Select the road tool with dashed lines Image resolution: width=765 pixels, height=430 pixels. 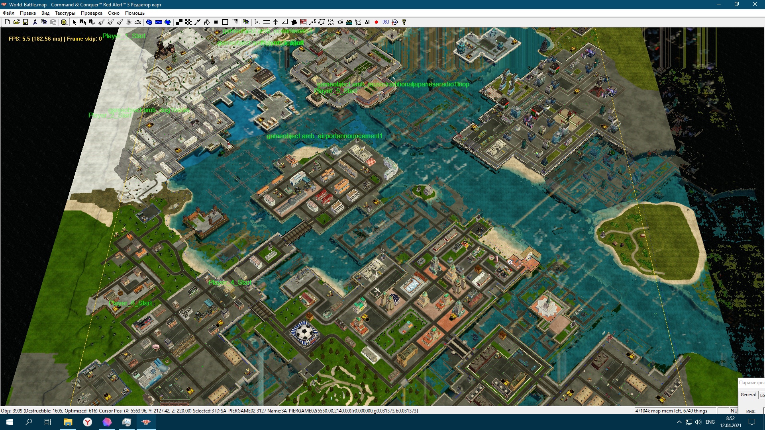[267, 22]
